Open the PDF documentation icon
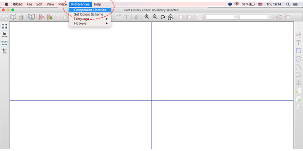Viewport: 303px width, 151px height. click(199, 17)
